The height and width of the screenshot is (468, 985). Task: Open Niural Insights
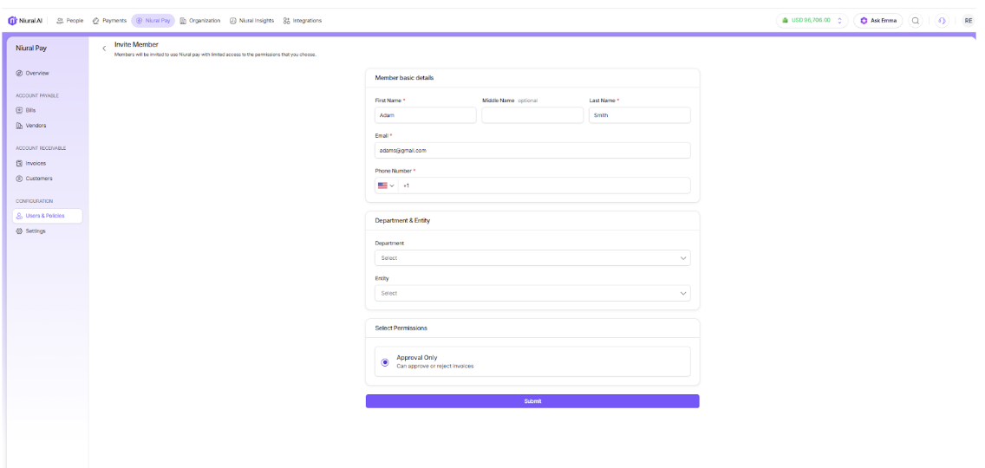[x=252, y=21]
